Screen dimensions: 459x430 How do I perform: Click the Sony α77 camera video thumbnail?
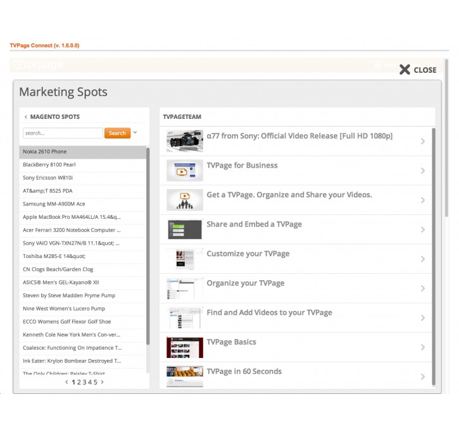[x=185, y=141]
